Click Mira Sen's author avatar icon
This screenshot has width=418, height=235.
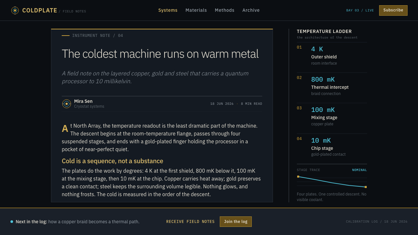click(x=67, y=104)
